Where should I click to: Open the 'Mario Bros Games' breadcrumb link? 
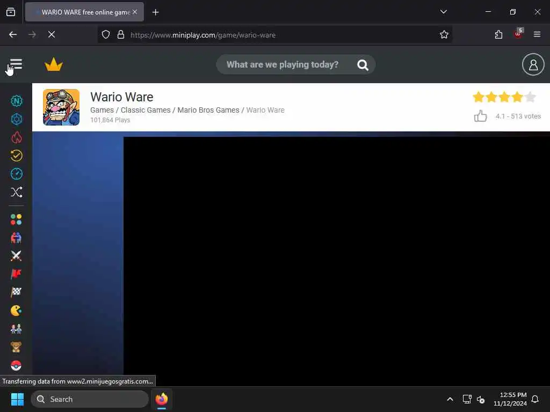coord(208,110)
